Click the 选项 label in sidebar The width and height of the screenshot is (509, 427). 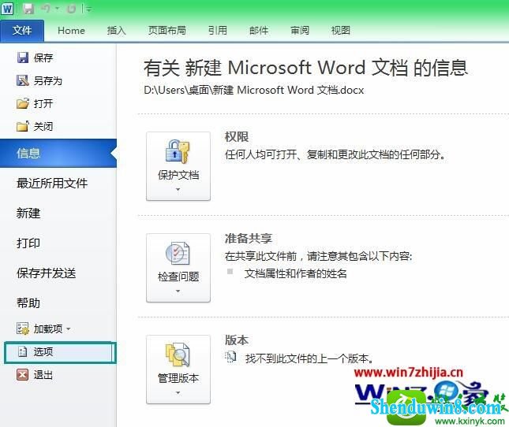pos(43,352)
